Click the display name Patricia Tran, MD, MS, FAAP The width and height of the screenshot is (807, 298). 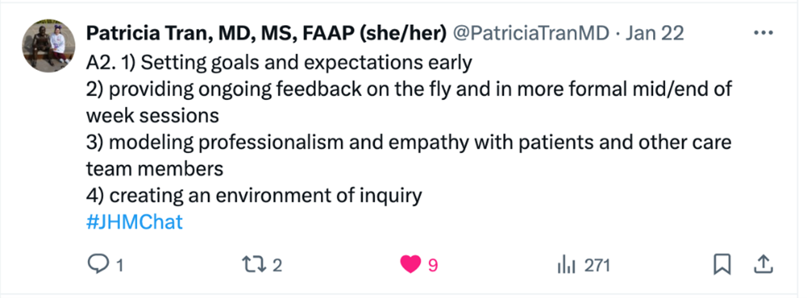[x=266, y=32]
